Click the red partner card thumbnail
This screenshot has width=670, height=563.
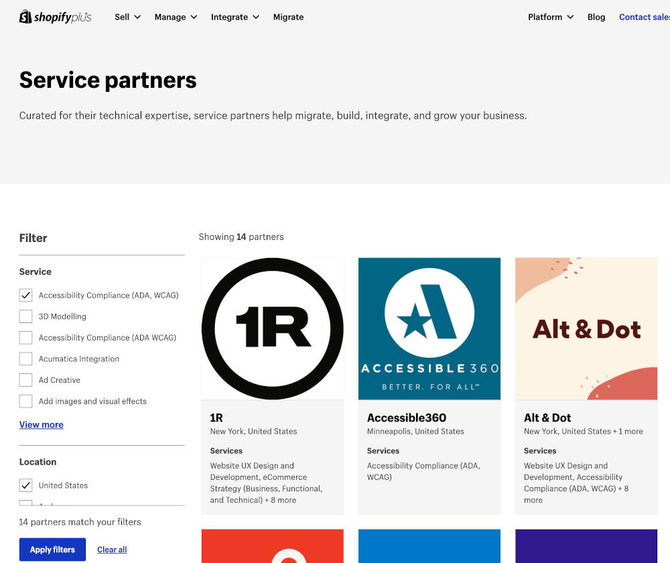(x=273, y=546)
